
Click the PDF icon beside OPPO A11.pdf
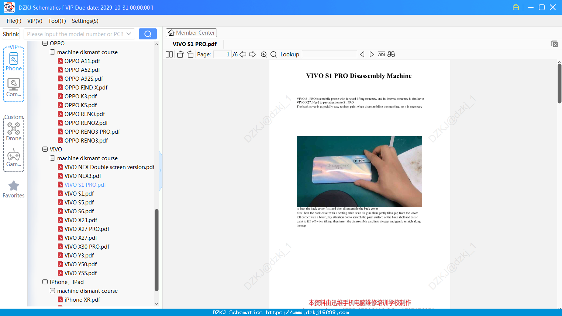tap(61, 61)
